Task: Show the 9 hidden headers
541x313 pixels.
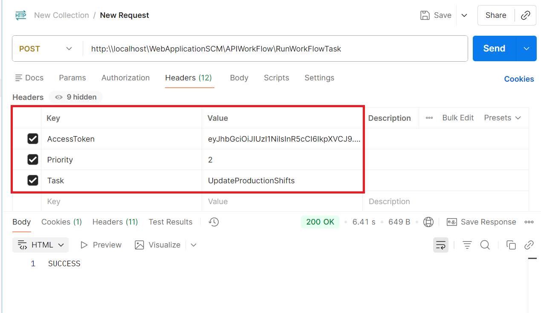Action: (76, 97)
